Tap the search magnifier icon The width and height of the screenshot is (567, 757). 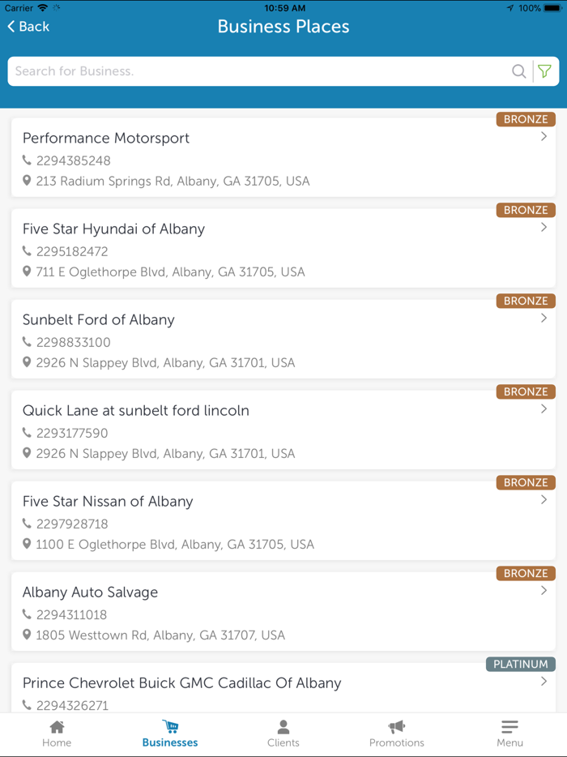click(518, 71)
